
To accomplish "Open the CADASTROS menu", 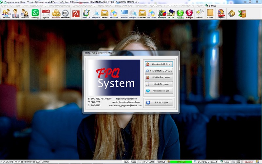I will tap(8, 6).
